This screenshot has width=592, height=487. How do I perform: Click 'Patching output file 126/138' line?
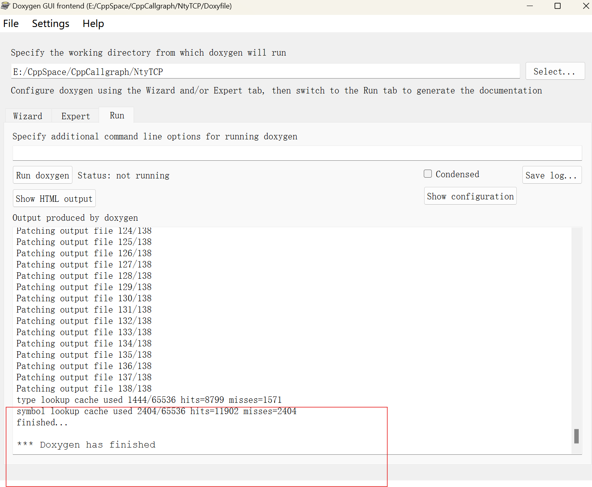tap(84, 253)
